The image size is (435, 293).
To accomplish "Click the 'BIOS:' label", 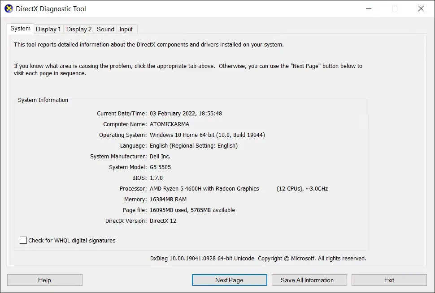I will click(139, 178).
